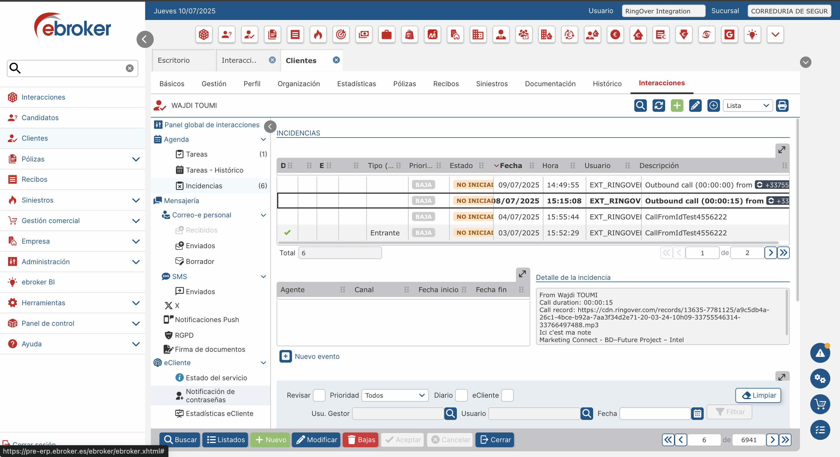The image size is (840, 457).
Task: Collapse the Agenda tree section
Action: point(263,139)
